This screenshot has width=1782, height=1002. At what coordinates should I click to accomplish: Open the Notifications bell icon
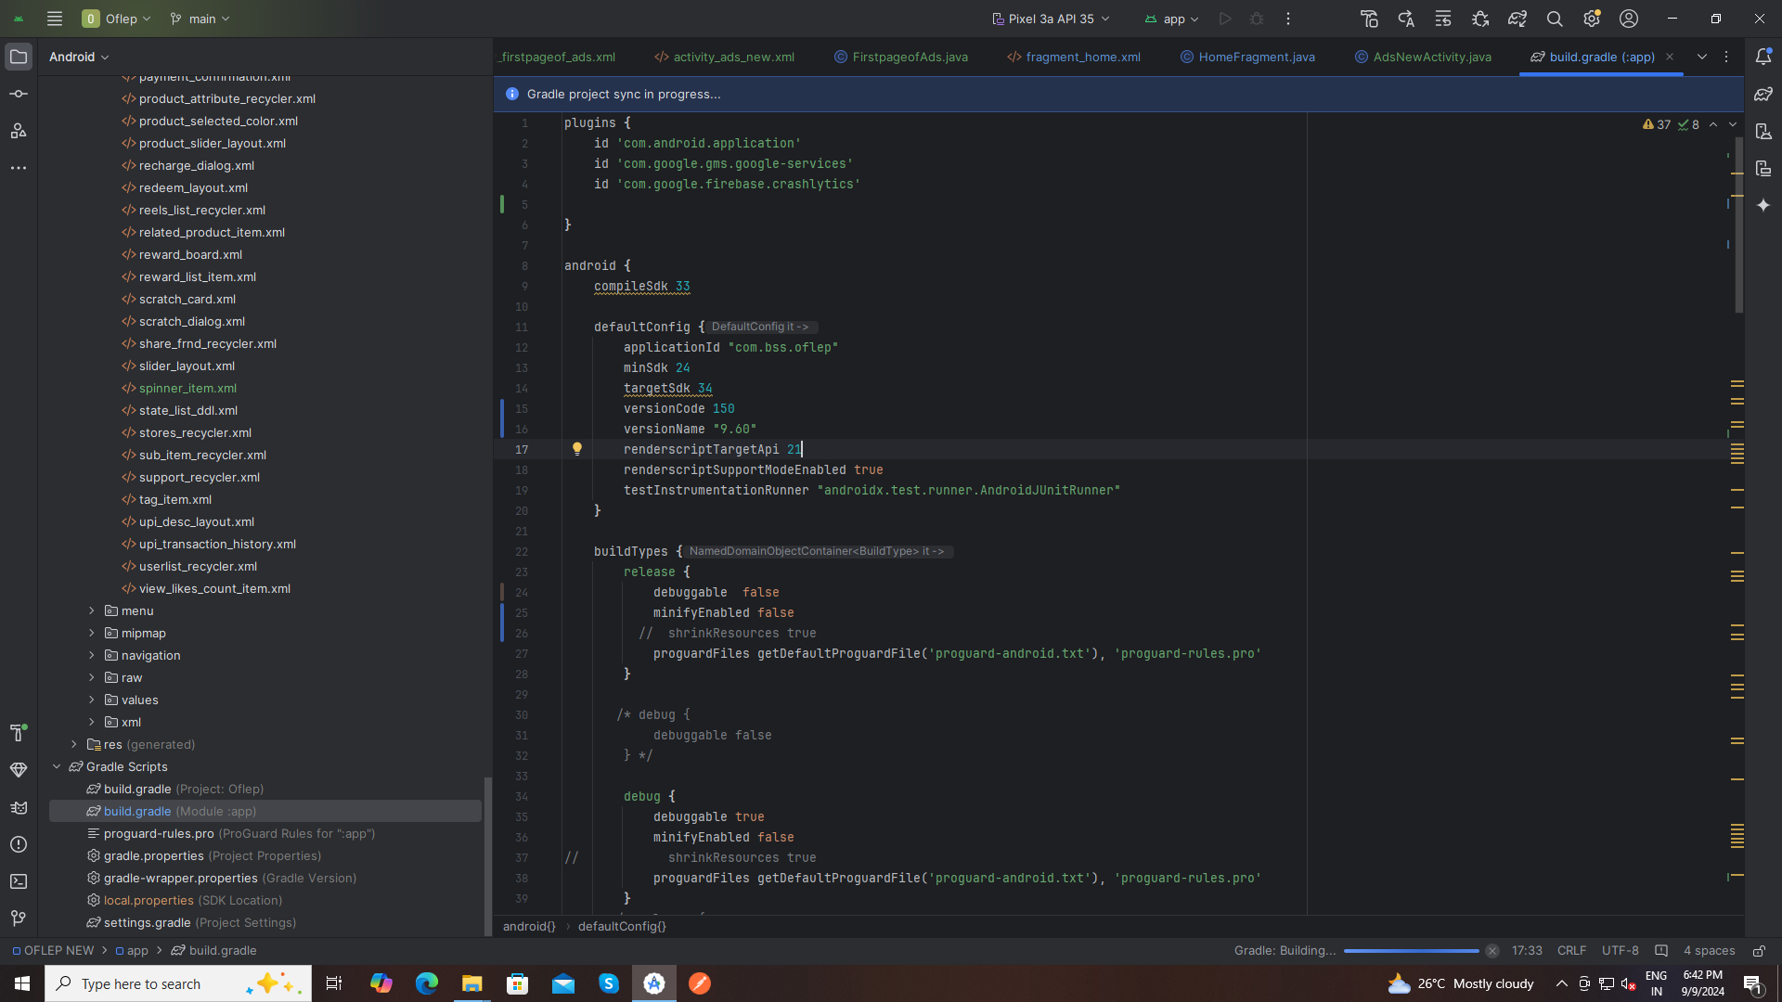tap(1763, 57)
